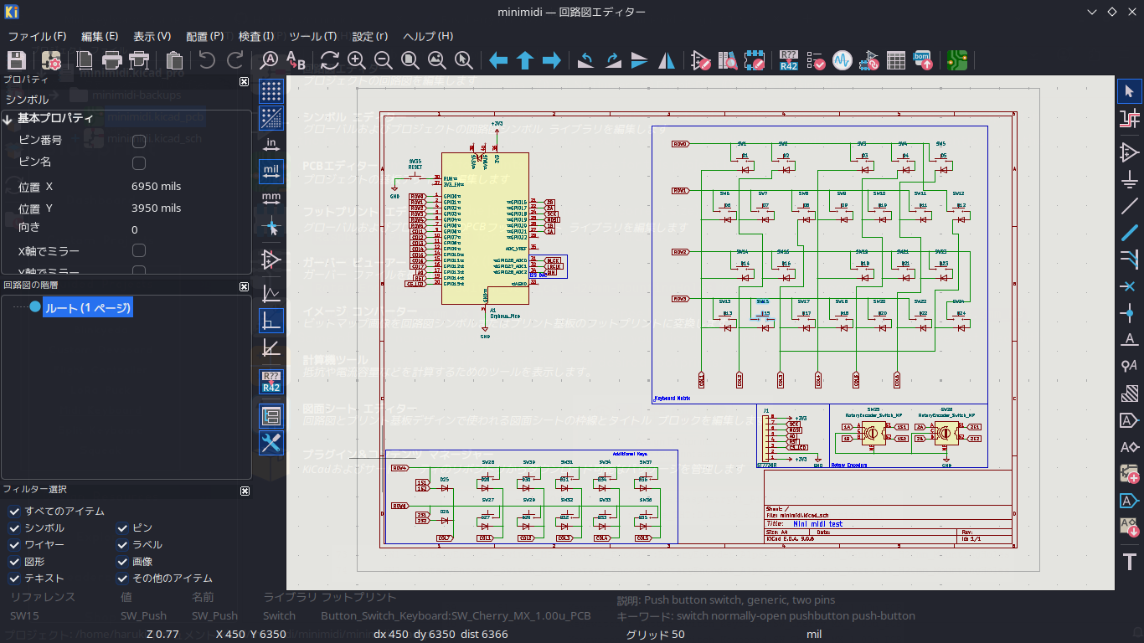Viewport: 1144px width, 643px height.
Task: Toggle grid display on left toolbar
Action: coord(271,90)
